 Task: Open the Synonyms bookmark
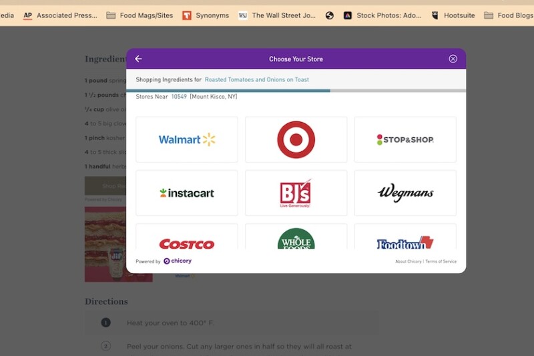tap(206, 15)
